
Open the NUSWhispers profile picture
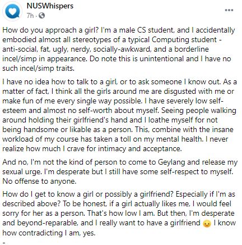click(12, 11)
